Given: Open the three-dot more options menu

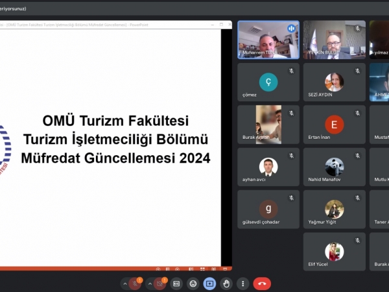Looking at the screenshot, I should click(243, 284).
